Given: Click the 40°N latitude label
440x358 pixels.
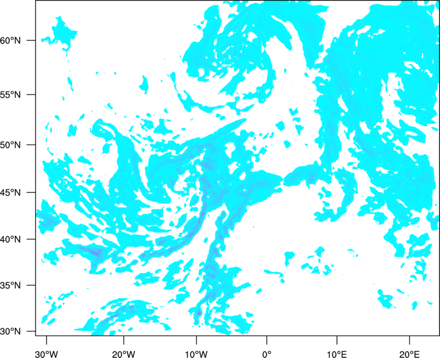Looking at the screenshot, I should 10,239.
